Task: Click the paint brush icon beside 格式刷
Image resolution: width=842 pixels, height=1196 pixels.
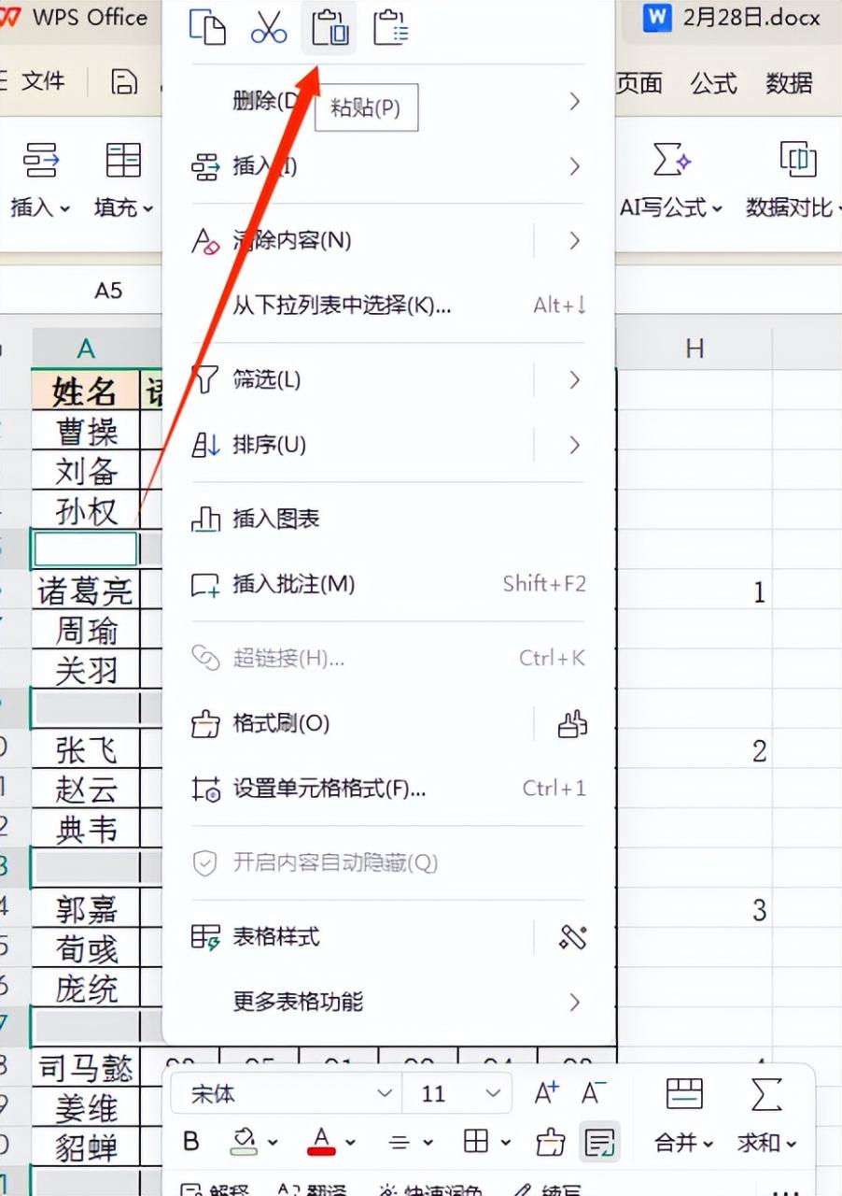Action: click(573, 723)
